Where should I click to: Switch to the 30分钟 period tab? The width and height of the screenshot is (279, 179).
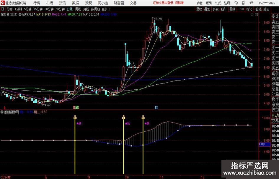[x=49, y=9]
